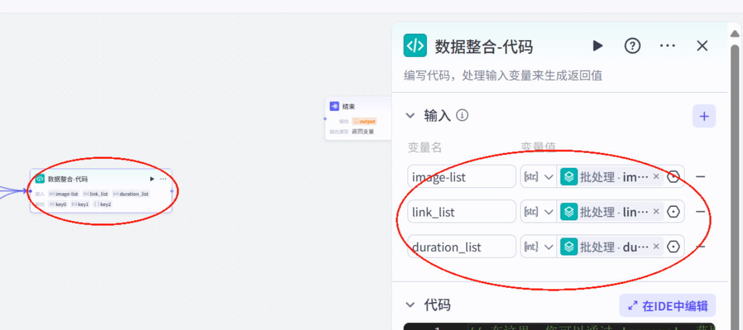Click the panel scrollbar on the right edge
Screen dimensions: 743x330
pos(735,171)
